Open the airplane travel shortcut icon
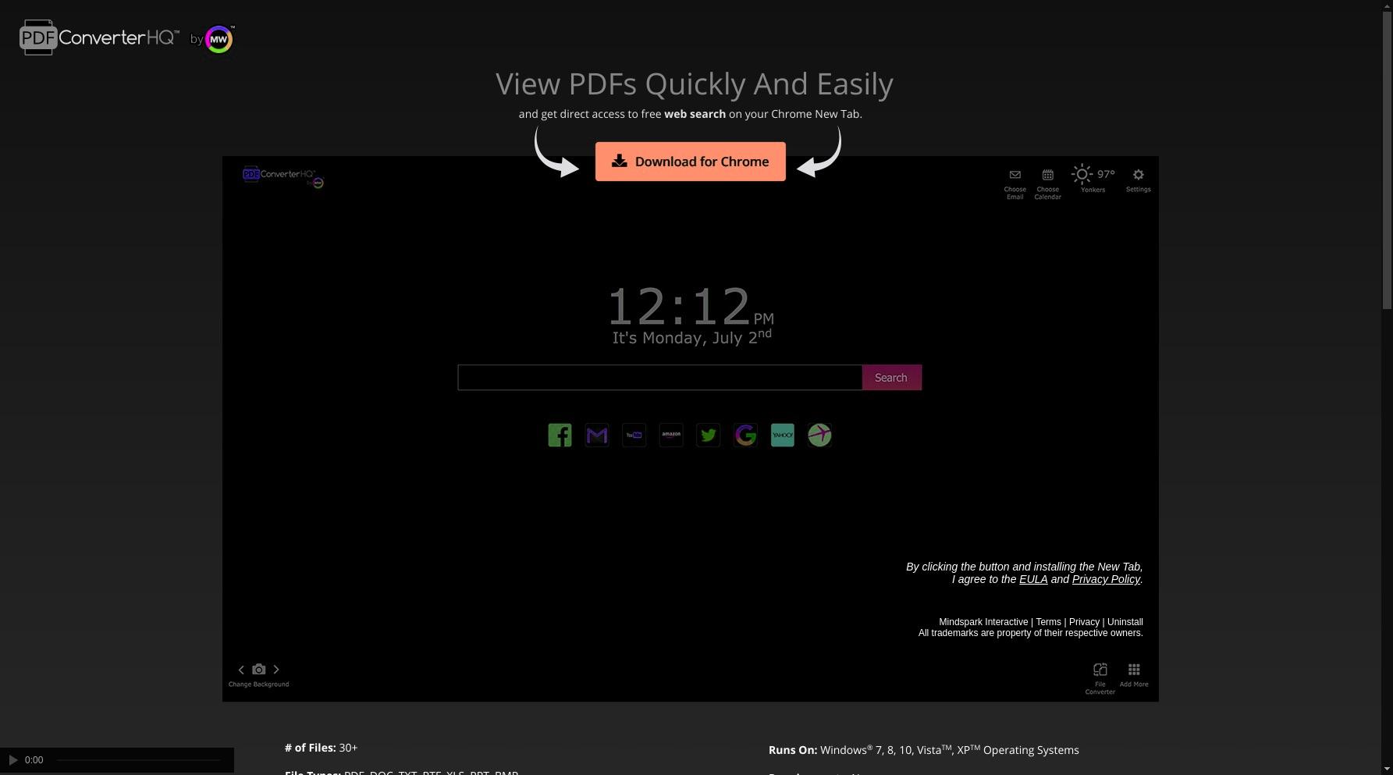 [819, 435]
